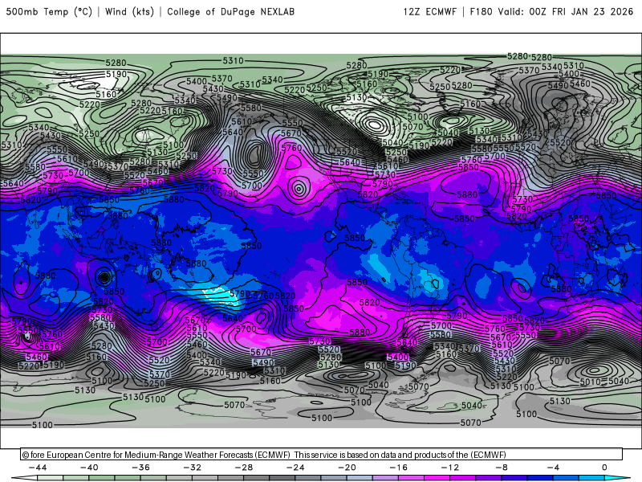Select the -44 color scale label
This screenshot has height=482, width=642.
point(38,468)
